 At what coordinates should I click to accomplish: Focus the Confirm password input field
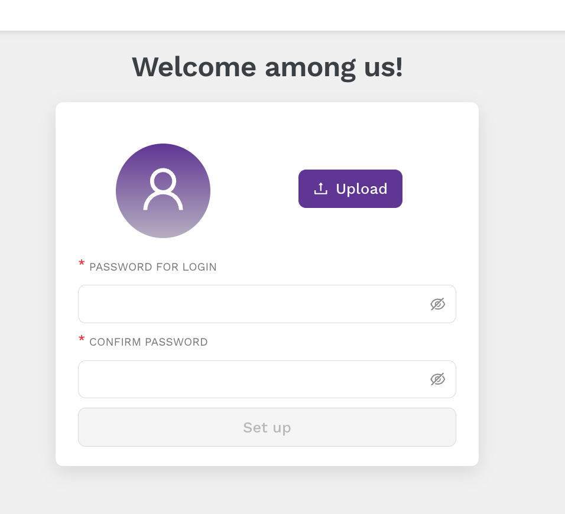click(267, 379)
